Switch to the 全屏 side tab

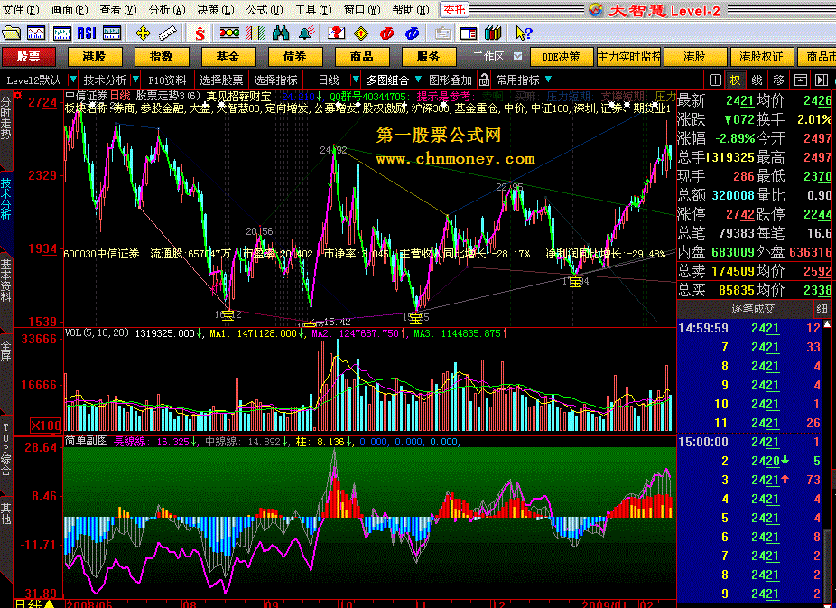tap(5, 351)
